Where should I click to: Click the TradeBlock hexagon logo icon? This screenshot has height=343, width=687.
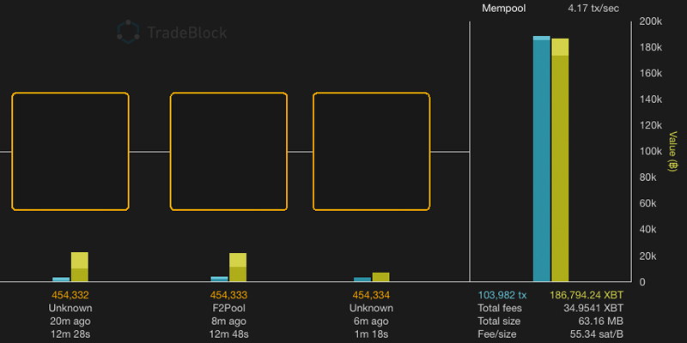point(129,33)
